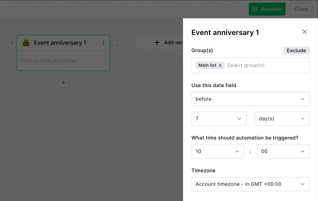Open the minute dropdown showing 00
The image size is (318, 201).
283,151
